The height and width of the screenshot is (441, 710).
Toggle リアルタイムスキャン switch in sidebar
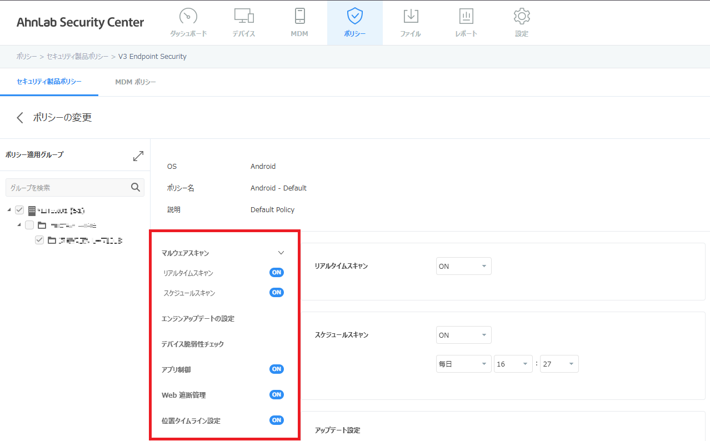[x=277, y=272]
